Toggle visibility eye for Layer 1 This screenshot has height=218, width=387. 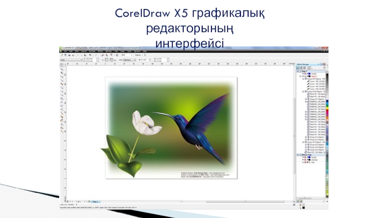click(x=303, y=76)
